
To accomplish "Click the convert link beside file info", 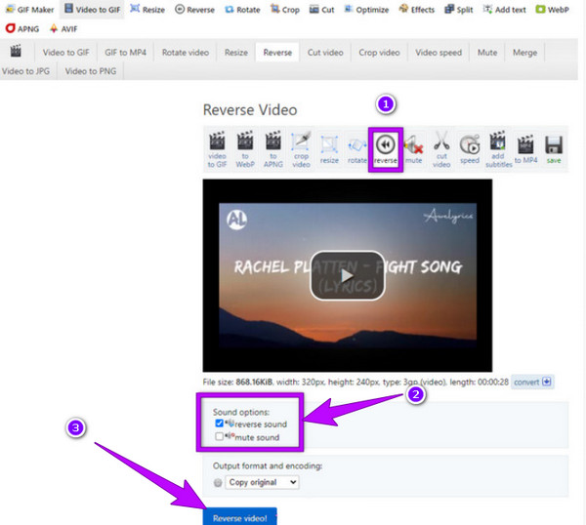I will (x=532, y=382).
